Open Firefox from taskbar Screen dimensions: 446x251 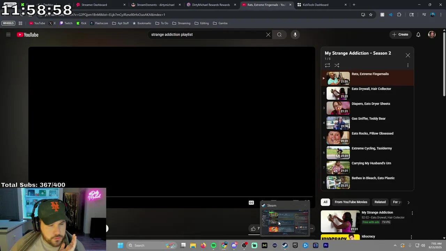203,245
